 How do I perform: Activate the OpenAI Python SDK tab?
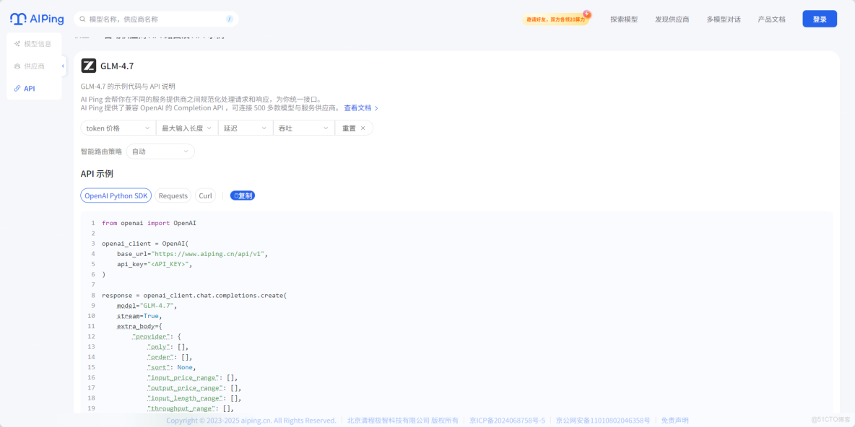(116, 195)
